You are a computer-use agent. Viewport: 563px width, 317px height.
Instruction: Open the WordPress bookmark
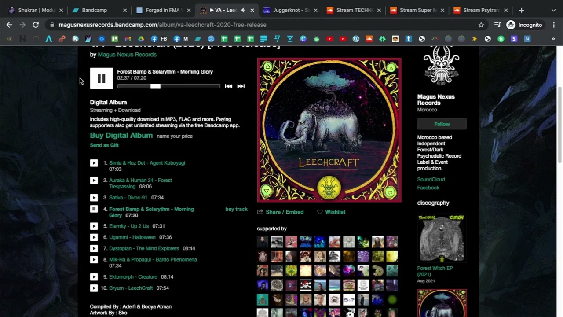pyautogui.click(x=356, y=39)
